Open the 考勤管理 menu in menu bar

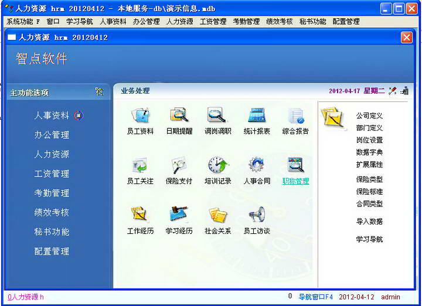click(246, 22)
